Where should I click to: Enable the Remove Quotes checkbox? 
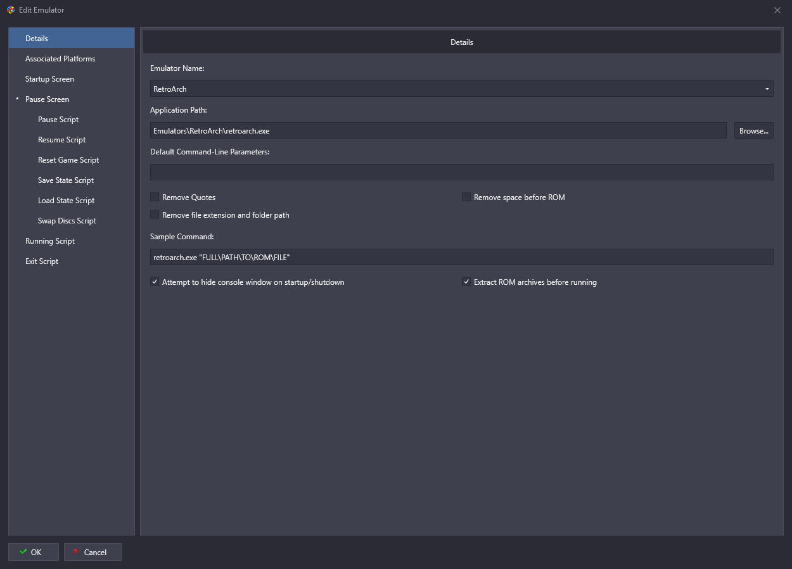pos(155,197)
